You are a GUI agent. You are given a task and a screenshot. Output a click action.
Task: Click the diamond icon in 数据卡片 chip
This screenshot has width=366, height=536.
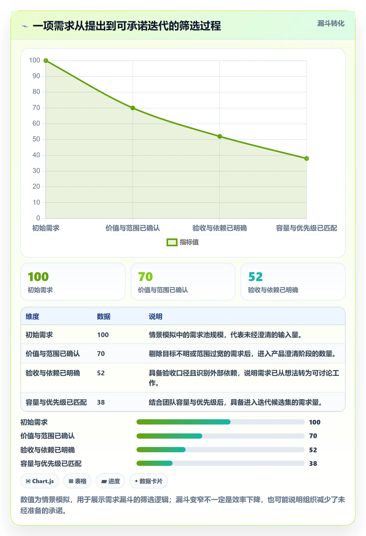coord(136,481)
